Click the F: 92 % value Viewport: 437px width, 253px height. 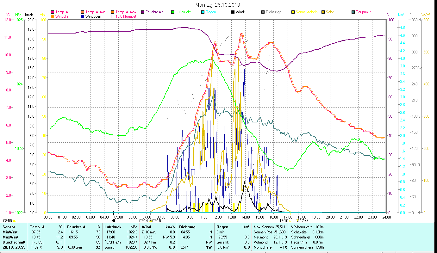click(x=36, y=247)
